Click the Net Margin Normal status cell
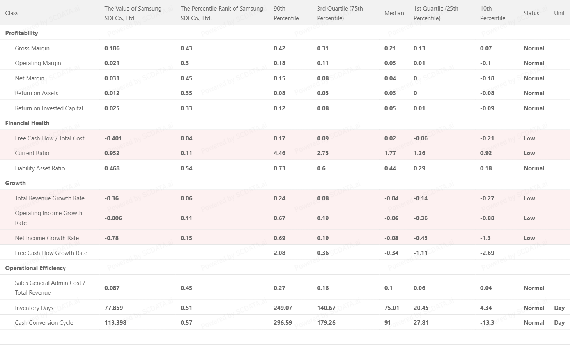Image resolution: width=570 pixels, height=345 pixels. click(534, 78)
